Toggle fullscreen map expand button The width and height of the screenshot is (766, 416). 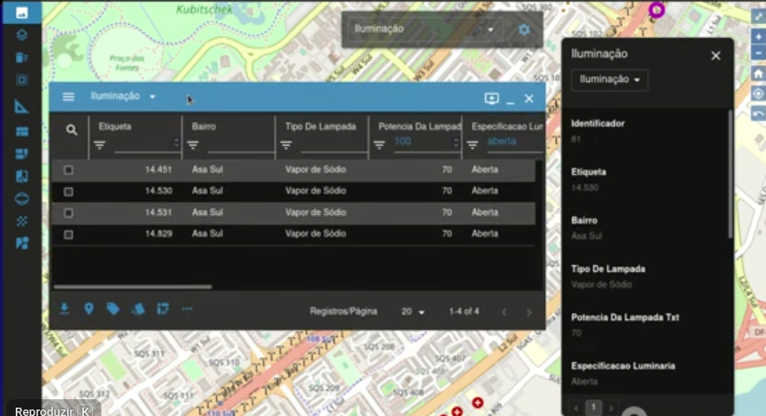pos(759,16)
